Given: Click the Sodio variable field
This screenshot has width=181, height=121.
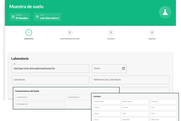Looking at the screenshot, I should (x=135, y=114).
